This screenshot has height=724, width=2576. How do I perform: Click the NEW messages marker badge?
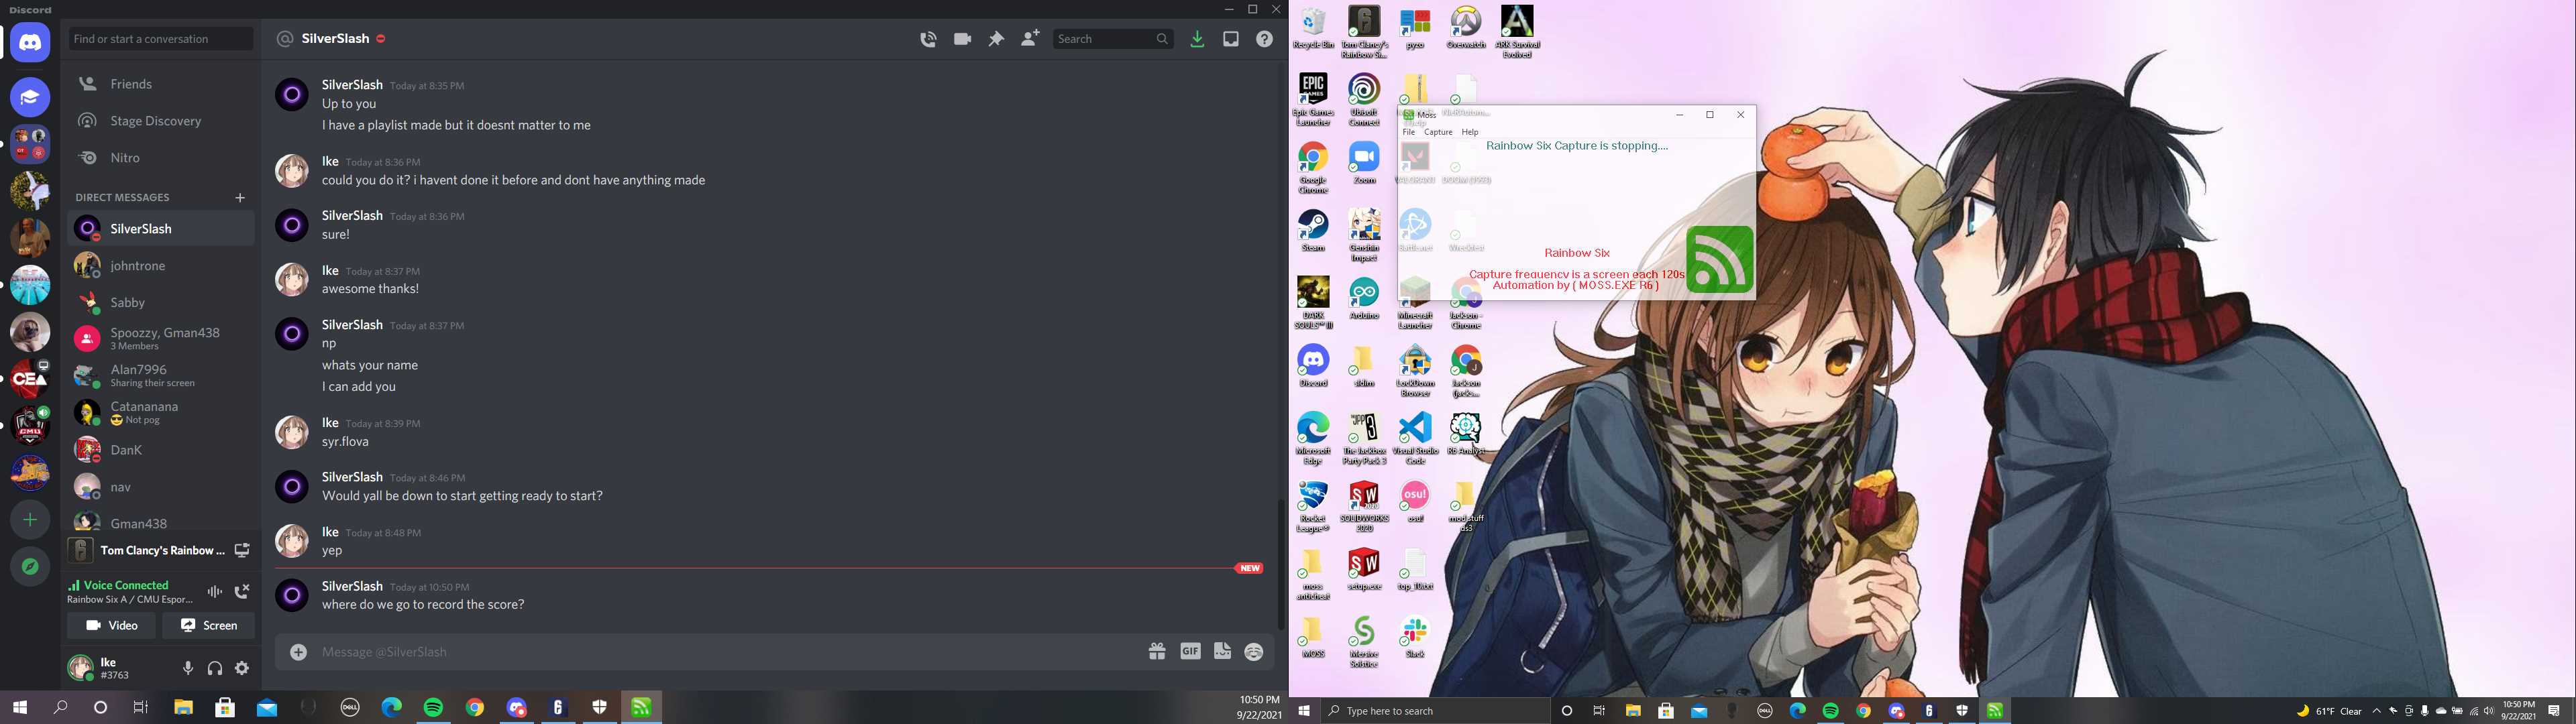[x=1249, y=568]
